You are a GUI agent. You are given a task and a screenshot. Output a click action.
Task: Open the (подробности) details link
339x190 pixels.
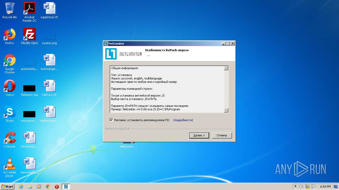(183, 120)
